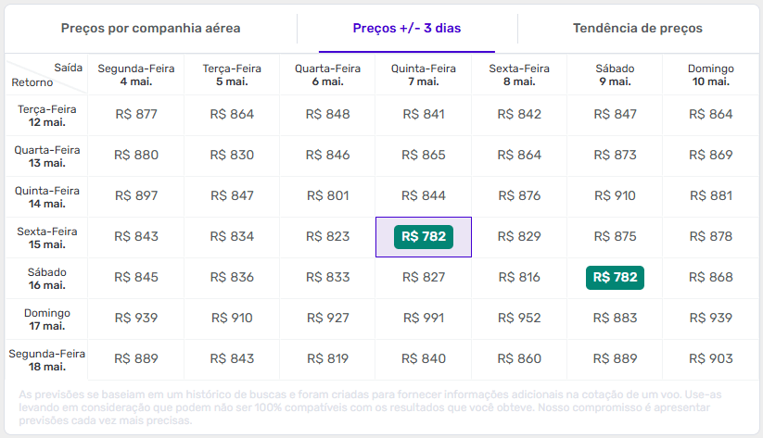Click the R$ 991 fare cell
This screenshot has height=438, width=763.
[424, 319]
